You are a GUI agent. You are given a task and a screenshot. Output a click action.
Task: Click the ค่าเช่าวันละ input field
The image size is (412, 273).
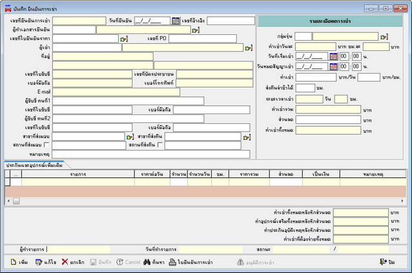[316, 46]
